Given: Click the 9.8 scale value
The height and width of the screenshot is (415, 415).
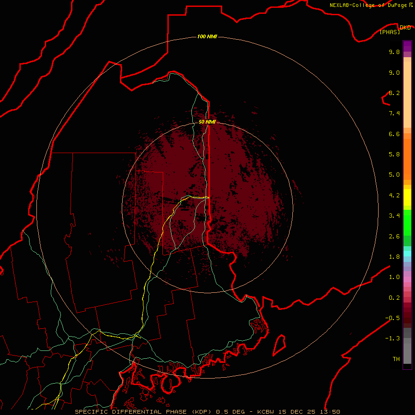Looking at the screenshot, I should 394,52.
